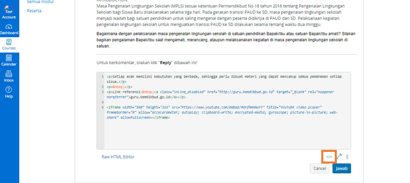
Task: Open the Peserta link
Action: 34,11
